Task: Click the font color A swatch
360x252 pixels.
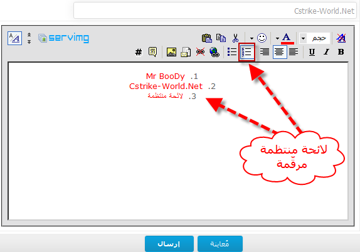Action: click(287, 38)
